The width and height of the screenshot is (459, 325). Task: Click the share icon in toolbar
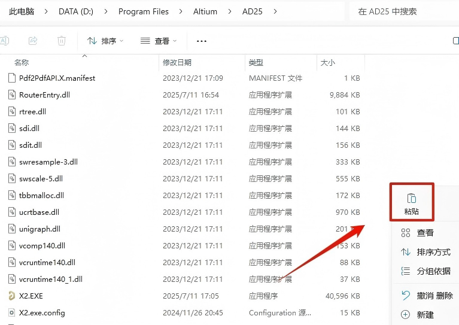33,41
